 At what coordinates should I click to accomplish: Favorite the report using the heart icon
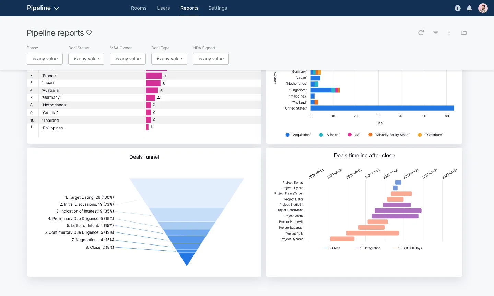click(89, 33)
